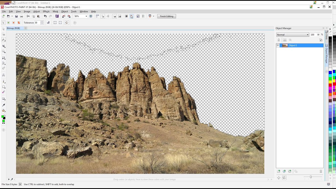Select the Magic Wand Mask tool in toolbox

coord(3,40)
